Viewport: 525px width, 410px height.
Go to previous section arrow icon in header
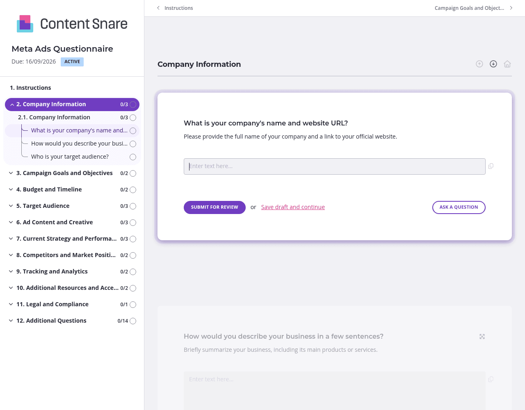click(x=479, y=64)
